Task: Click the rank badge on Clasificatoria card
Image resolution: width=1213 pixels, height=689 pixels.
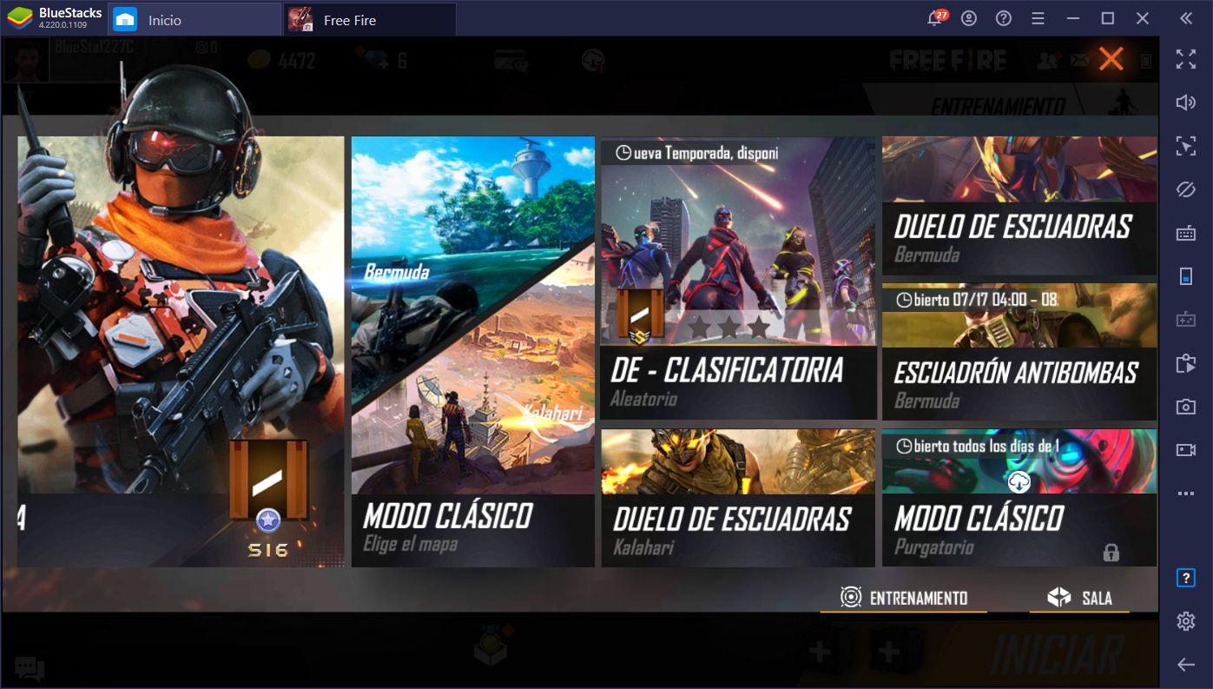Action: click(641, 316)
